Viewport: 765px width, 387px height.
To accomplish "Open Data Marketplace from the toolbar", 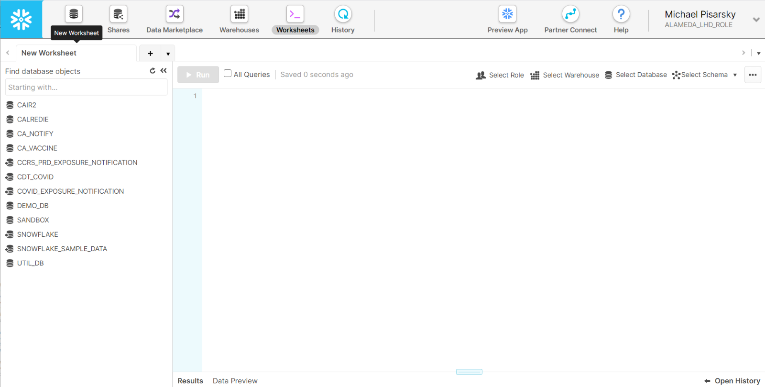I will (174, 14).
